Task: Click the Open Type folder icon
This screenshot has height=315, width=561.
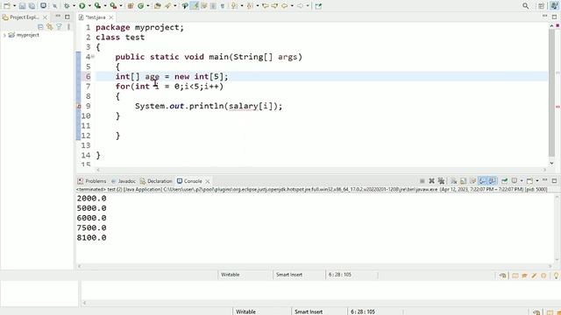Action: point(158,6)
